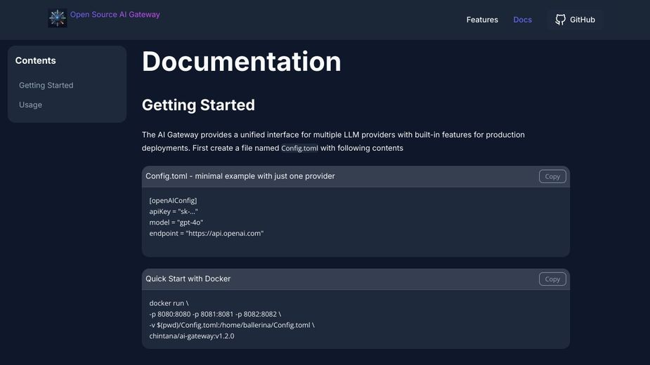
Task: Click the endpoint URL line in the config
Action: (x=206, y=233)
